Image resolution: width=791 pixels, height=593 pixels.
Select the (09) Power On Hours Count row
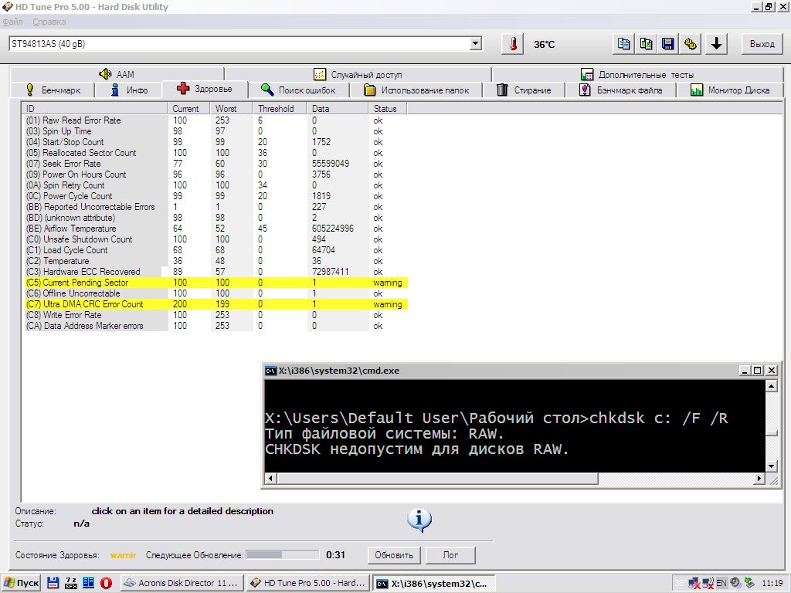click(216, 175)
